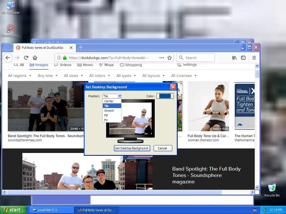Image resolution: width=286 pixels, height=214 pixels.
Task: Select the DataWagon desktop shortcut
Action: (x=11, y=30)
